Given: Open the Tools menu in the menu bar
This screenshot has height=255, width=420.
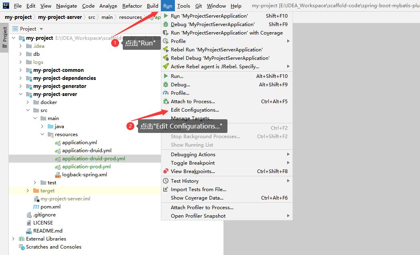Looking at the screenshot, I should point(183,6).
